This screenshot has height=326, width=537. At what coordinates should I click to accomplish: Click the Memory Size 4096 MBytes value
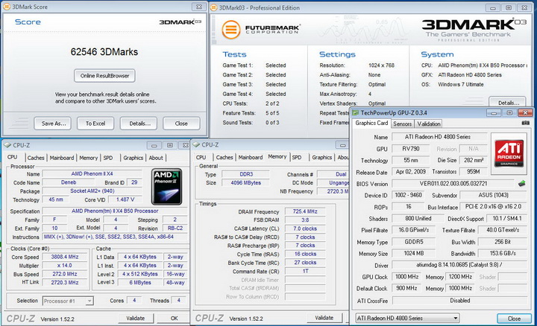click(x=245, y=183)
